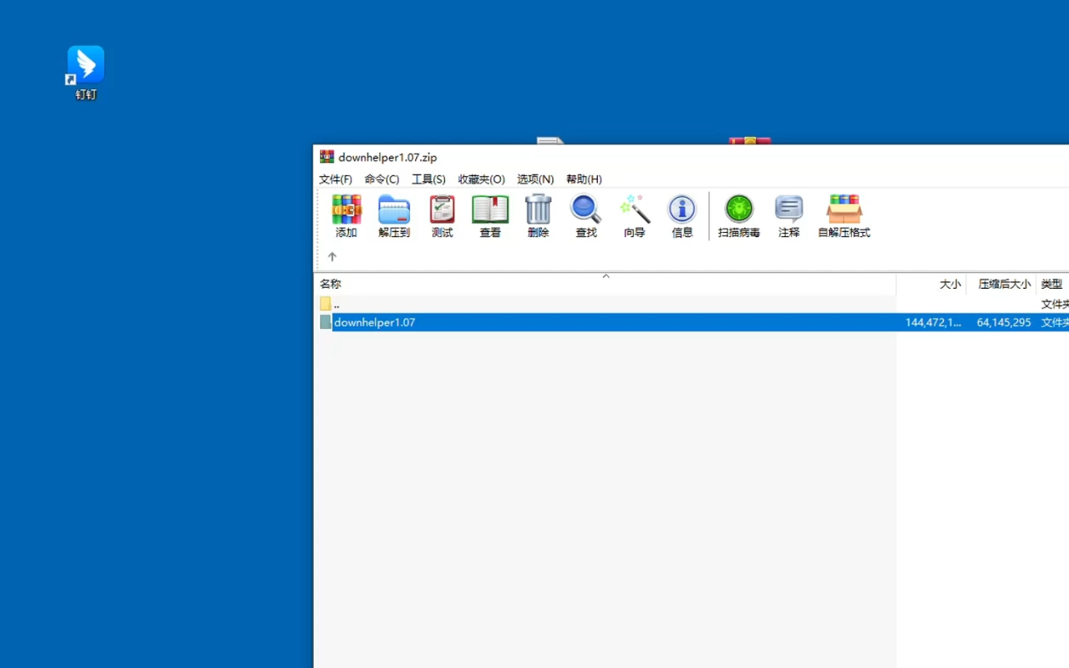Click the downhelper1.07.zip window title

[x=388, y=157]
